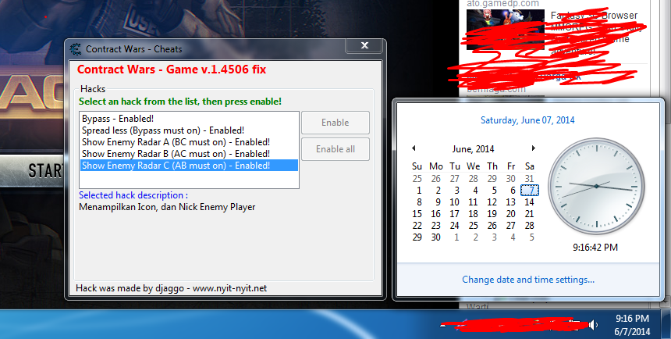Select June 21 in the calendar
This screenshot has height=339, width=671.
529,214
